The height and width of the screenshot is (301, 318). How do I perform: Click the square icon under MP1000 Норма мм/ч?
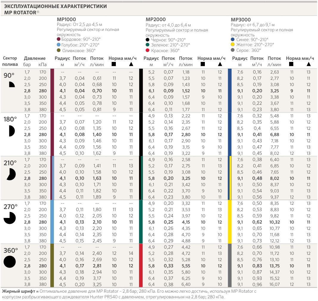click(x=113, y=64)
